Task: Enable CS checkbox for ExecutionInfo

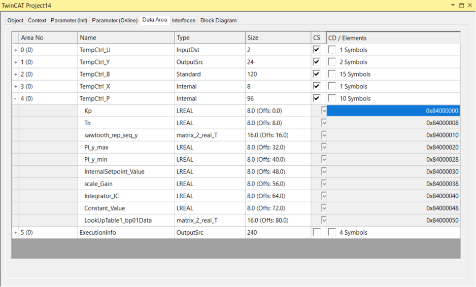Action: [x=317, y=232]
